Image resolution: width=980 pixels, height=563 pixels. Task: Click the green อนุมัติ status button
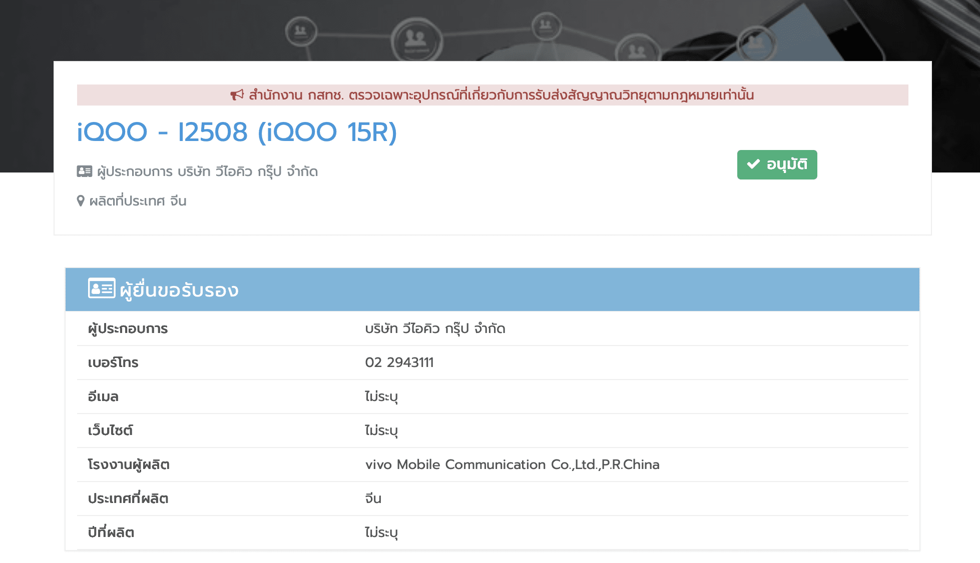point(777,164)
